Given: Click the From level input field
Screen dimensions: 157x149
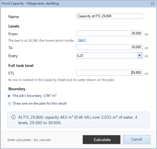Looking at the screenshot, I should coord(109,33).
